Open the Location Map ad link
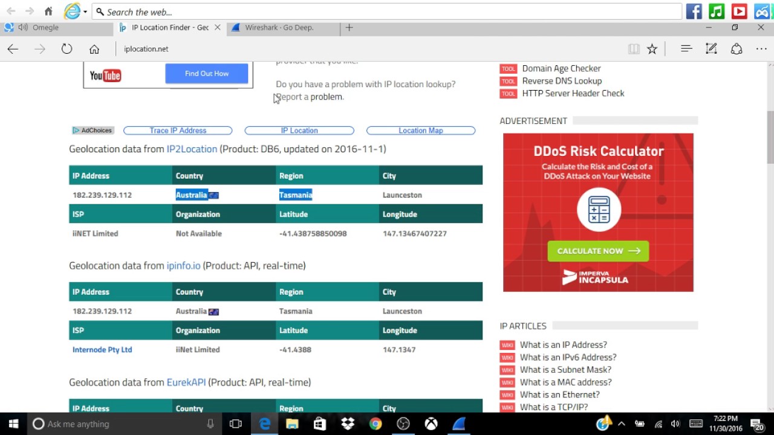 tap(421, 130)
